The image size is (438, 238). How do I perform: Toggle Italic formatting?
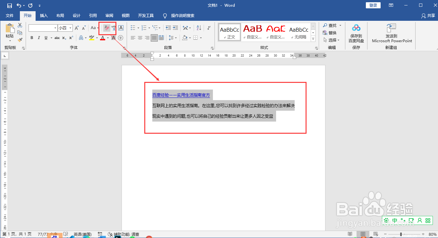(x=39, y=38)
